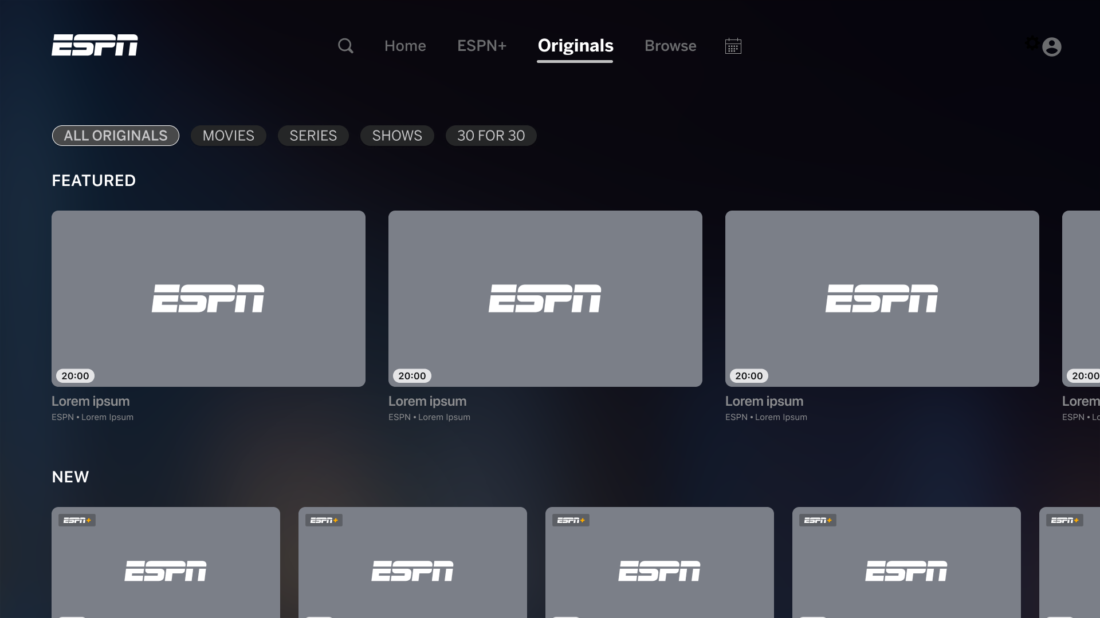Open the search magnifier icon
Image resolution: width=1100 pixels, height=618 pixels.
pyautogui.click(x=345, y=46)
